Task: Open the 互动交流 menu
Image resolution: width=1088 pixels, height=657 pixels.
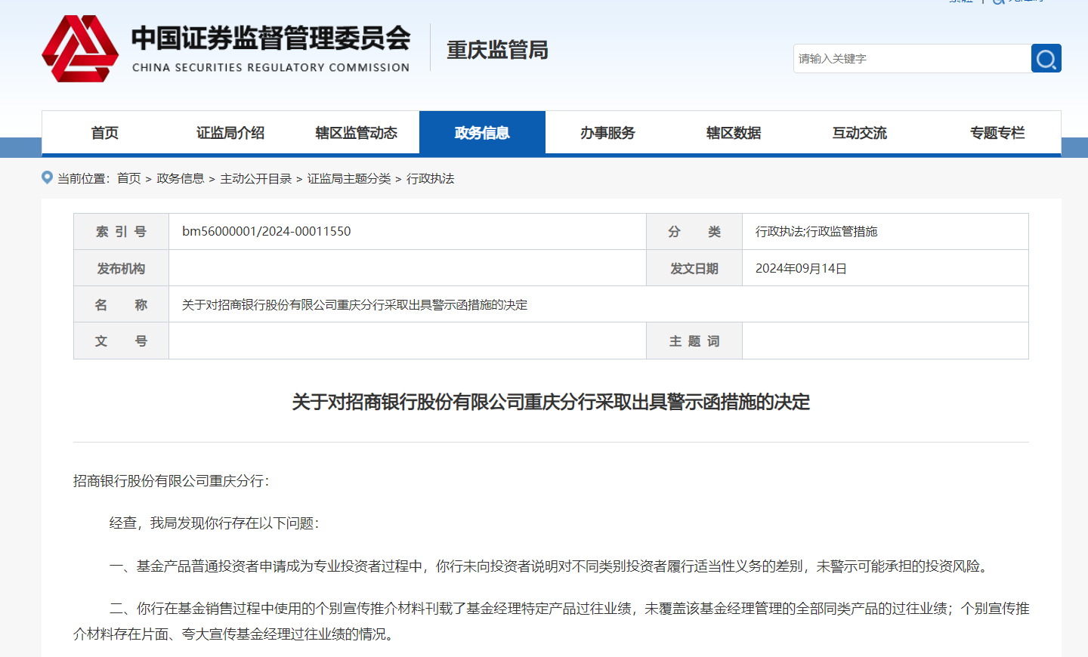Action: tap(859, 132)
